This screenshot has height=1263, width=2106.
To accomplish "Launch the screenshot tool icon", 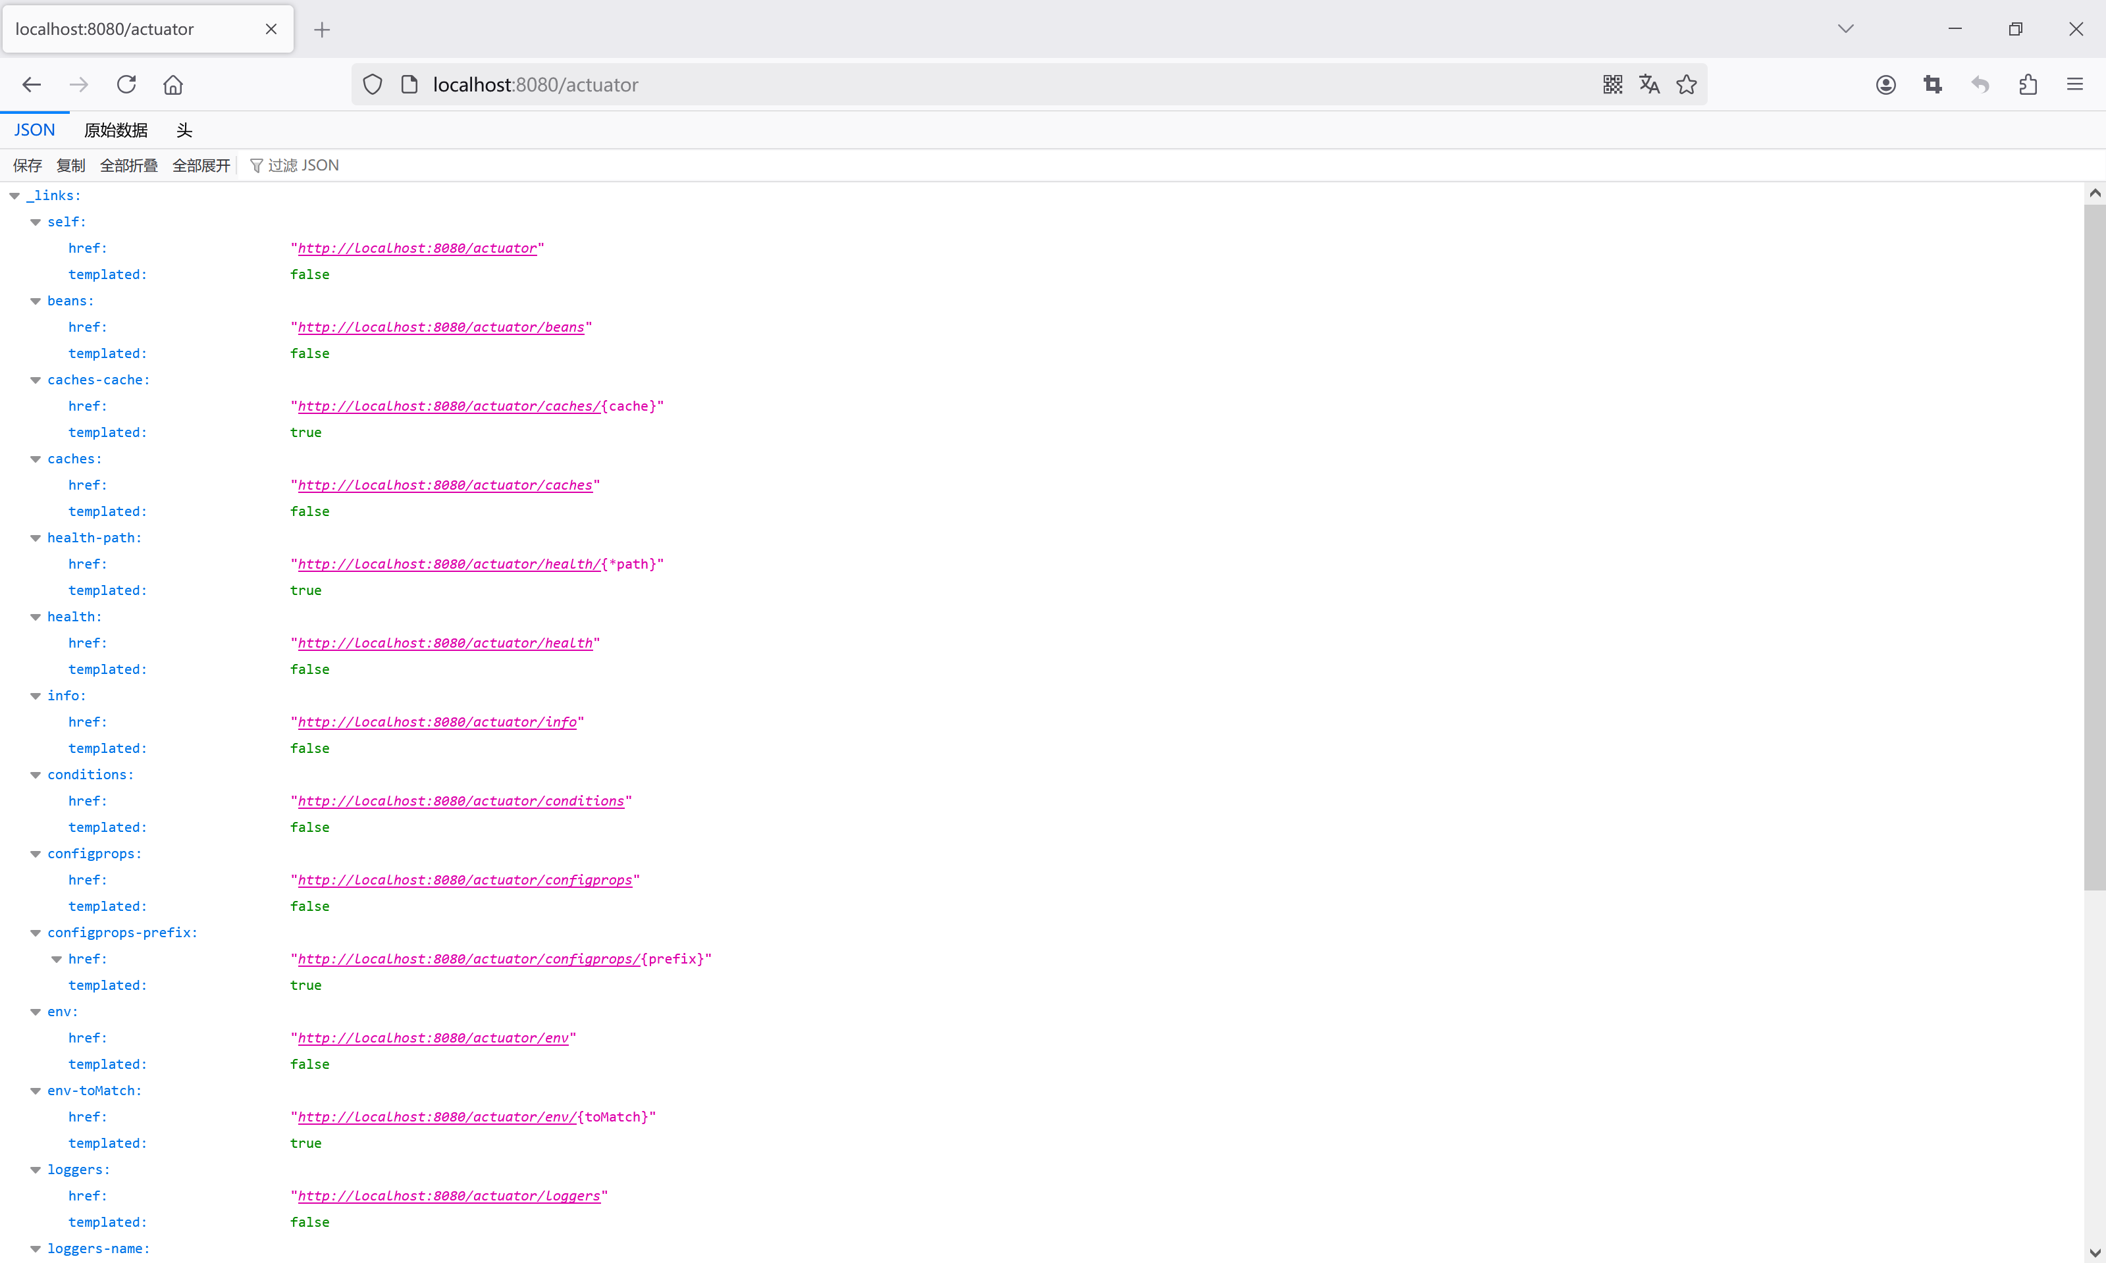I will (1934, 84).
